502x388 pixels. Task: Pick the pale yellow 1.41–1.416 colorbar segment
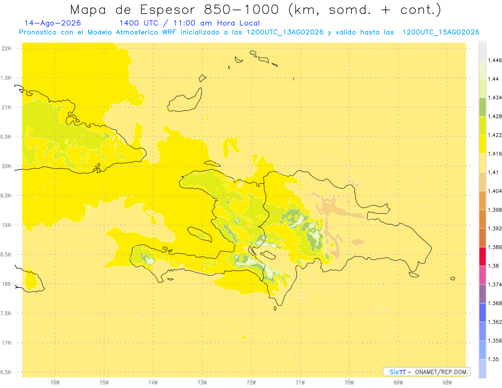(482, 163)
